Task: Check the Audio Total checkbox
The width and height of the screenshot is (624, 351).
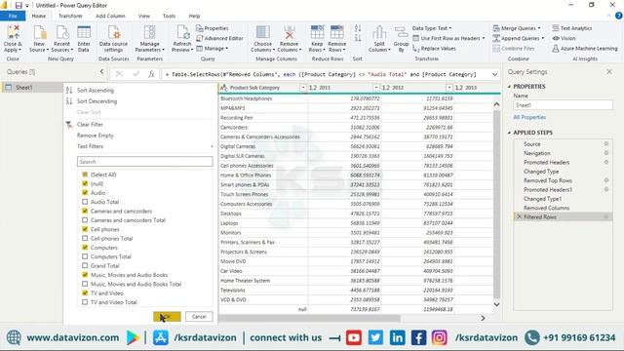Action: (85, 202)
